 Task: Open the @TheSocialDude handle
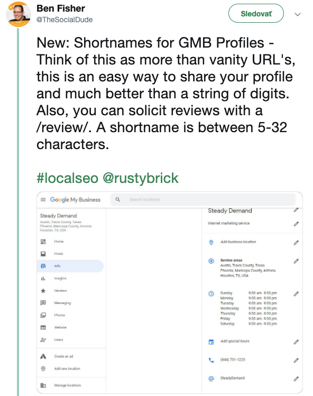[65, 20]
